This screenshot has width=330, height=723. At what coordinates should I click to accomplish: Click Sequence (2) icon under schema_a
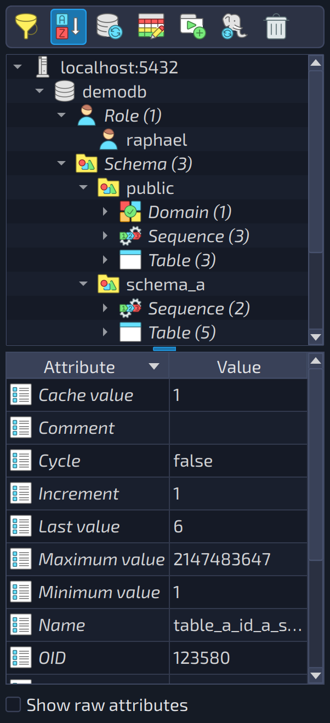tap(130, 308)
